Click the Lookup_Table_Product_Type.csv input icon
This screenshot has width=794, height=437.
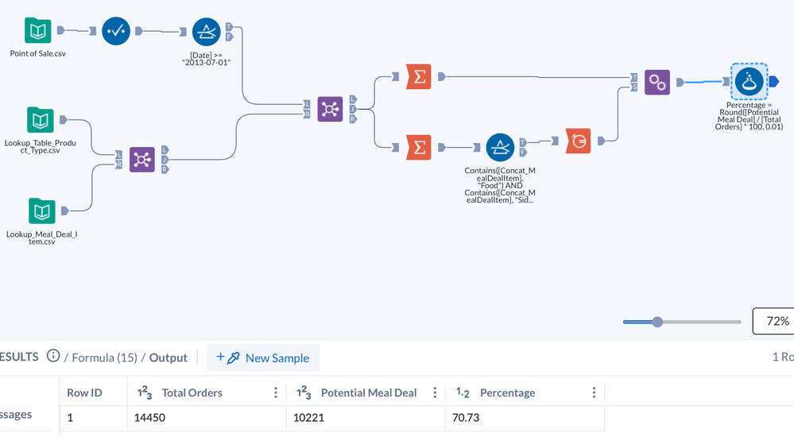[40, 120]
